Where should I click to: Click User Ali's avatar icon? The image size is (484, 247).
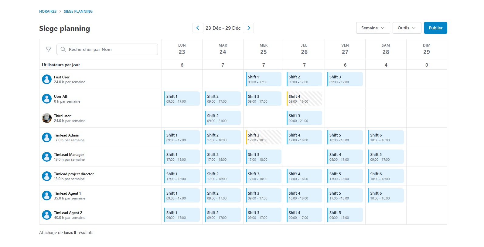point(47,99)
